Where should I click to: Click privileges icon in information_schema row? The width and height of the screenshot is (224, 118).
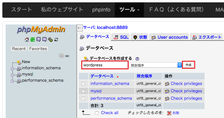pyautogui.click(x=167, y=84)
